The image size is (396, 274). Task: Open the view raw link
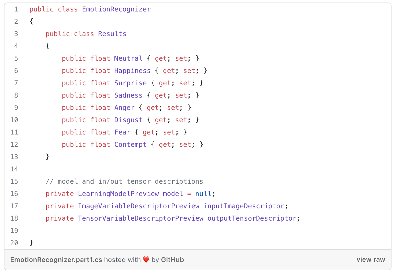point(371,259)
